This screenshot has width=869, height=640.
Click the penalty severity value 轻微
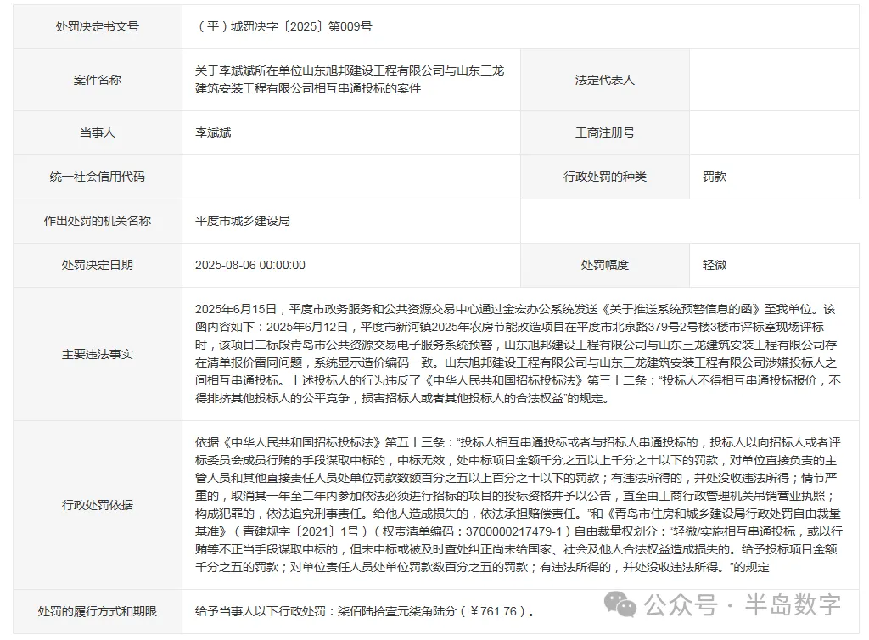tap(714, 265)
